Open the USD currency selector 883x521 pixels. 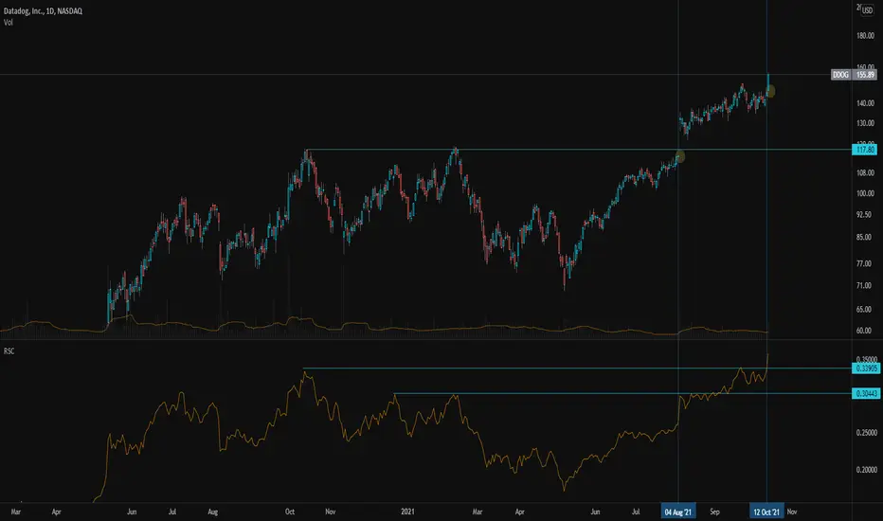867,10
